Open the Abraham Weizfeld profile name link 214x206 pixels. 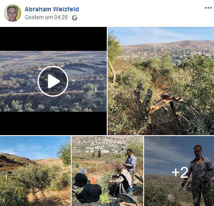point(52,9)
